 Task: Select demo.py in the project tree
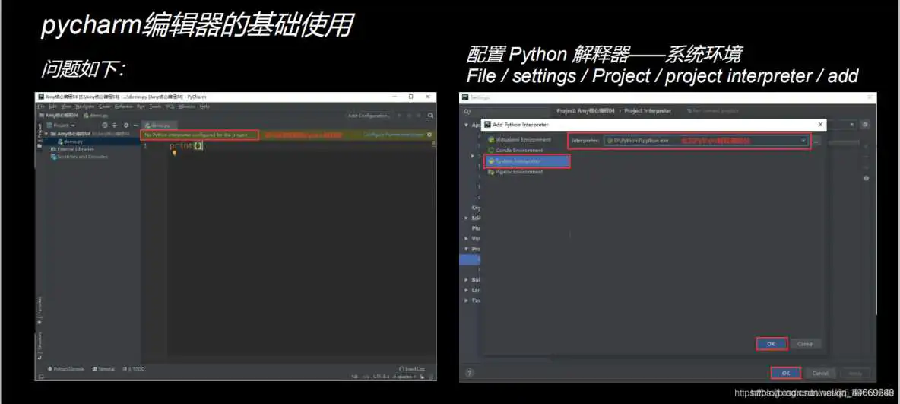[71, 142]
